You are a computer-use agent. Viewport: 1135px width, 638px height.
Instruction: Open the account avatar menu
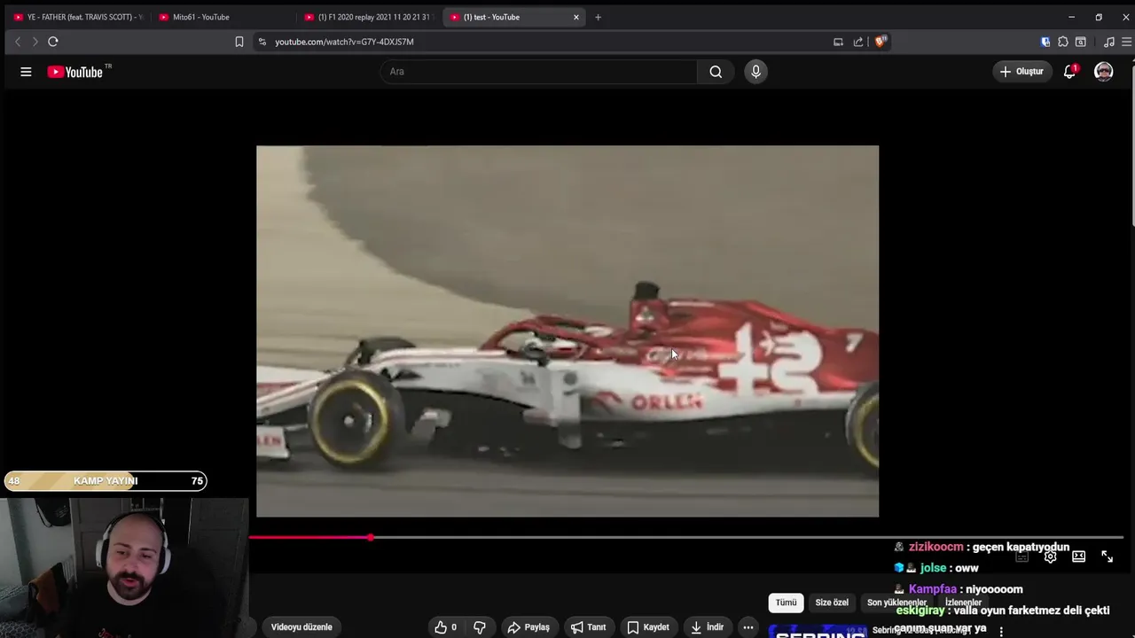tap(1103, 72)
